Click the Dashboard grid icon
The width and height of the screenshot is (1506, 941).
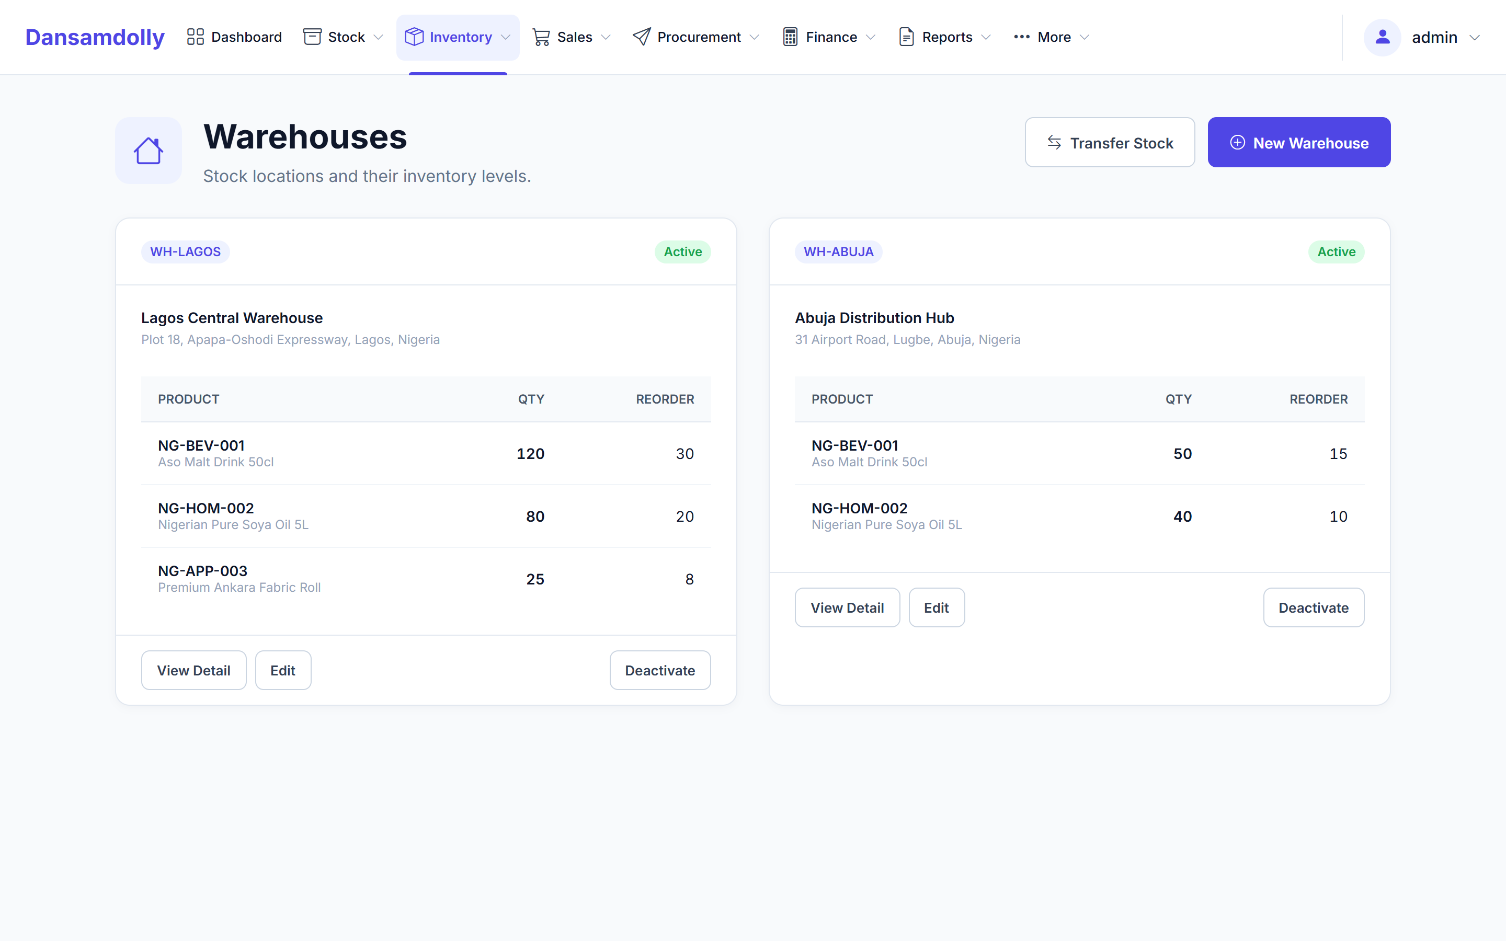(196, 37)
